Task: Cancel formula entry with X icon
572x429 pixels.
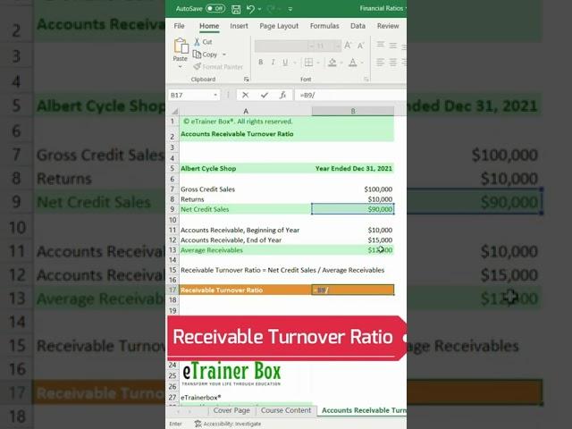Action: 245,96
